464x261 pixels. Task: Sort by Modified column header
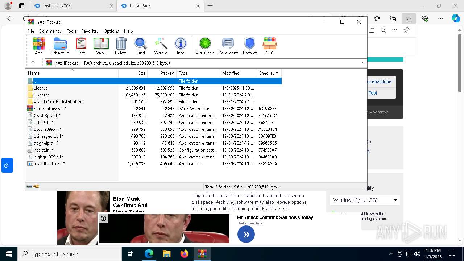point(238,73)
